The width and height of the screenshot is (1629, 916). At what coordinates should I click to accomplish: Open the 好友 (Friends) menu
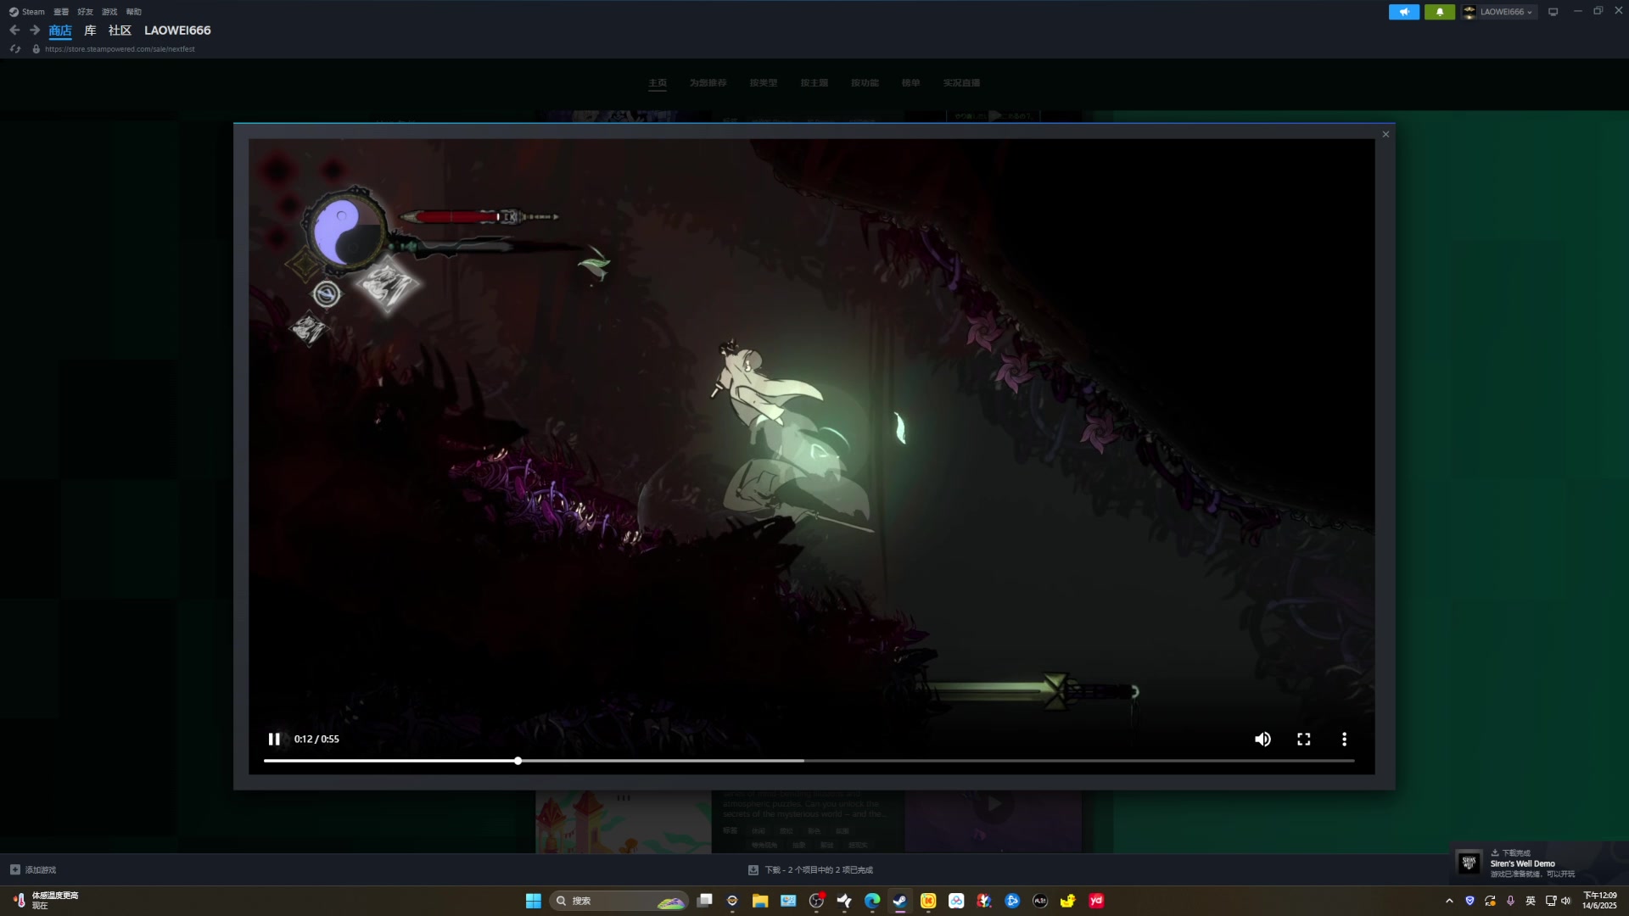click(85, 12)
